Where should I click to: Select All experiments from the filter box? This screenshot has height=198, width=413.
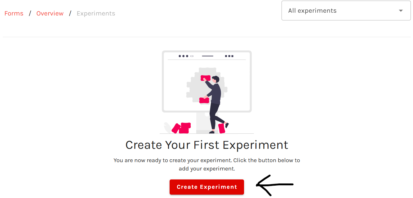pyautogui.click(x=312, y=11)
